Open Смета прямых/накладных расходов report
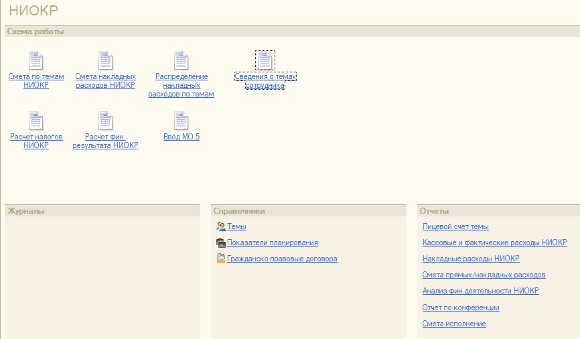Screen dimensions: 580x339 (484, 275)
